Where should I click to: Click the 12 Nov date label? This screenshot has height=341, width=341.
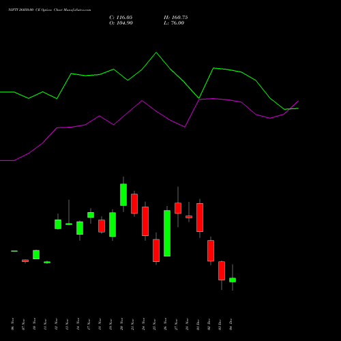pos(56,324)
